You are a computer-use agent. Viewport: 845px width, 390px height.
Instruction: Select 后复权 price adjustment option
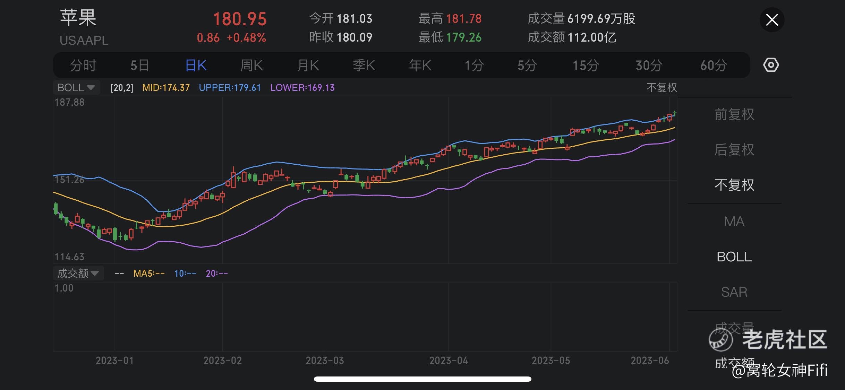click(734, 150)
